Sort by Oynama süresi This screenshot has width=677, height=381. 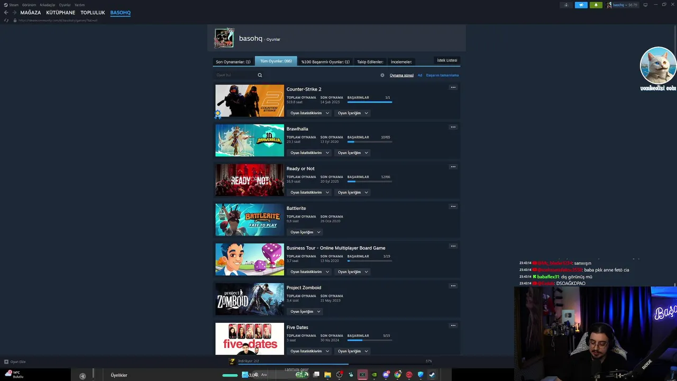(x=401, y=75)
